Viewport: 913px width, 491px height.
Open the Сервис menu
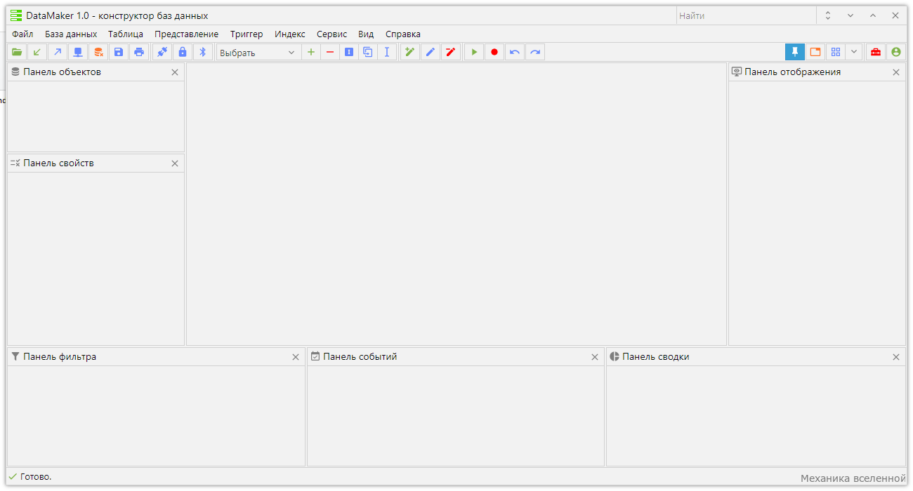pos(332,34)
